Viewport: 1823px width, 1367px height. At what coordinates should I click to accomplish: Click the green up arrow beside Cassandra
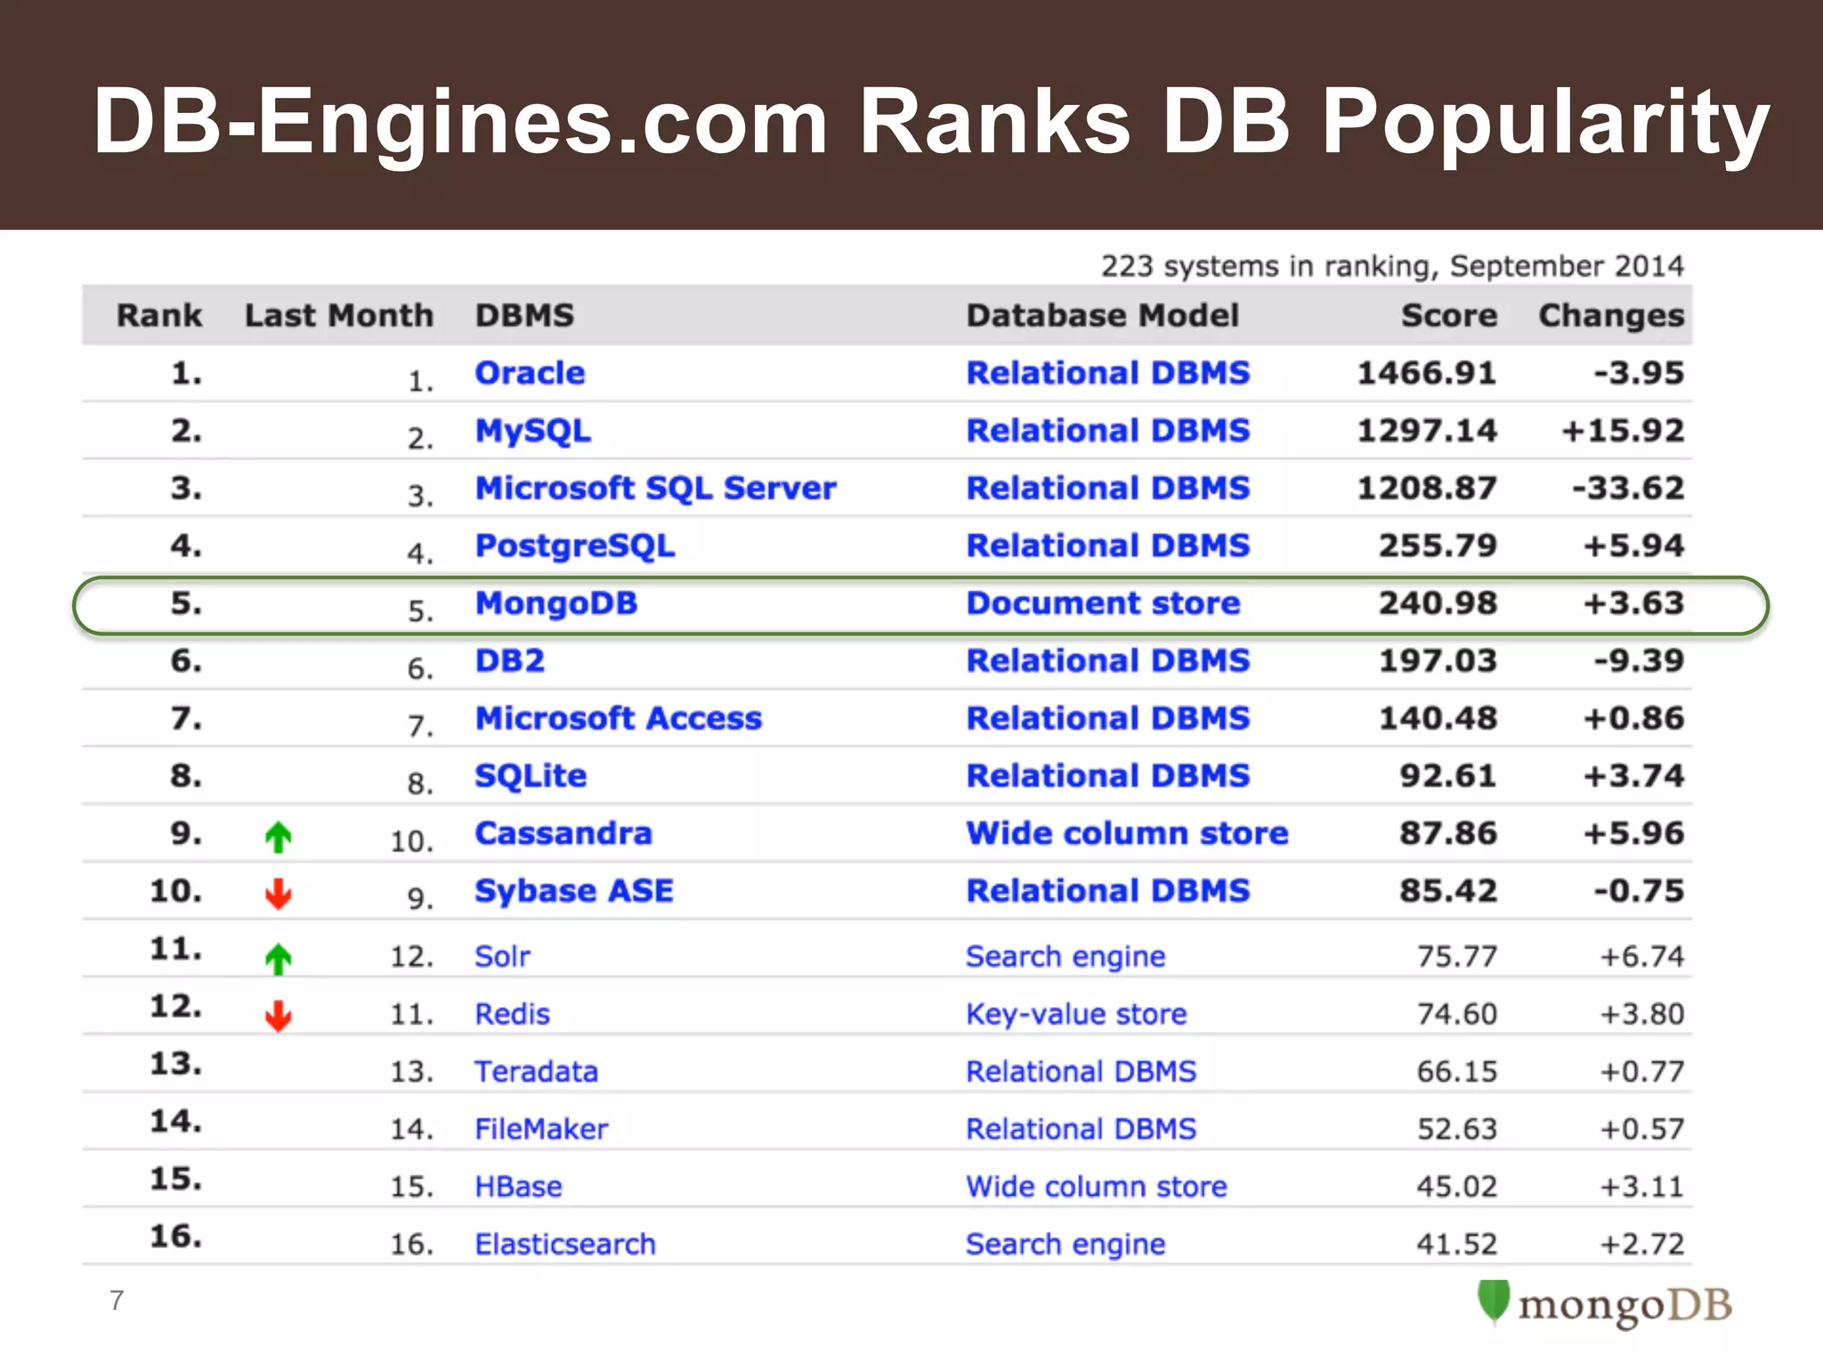tap(278, 837)
